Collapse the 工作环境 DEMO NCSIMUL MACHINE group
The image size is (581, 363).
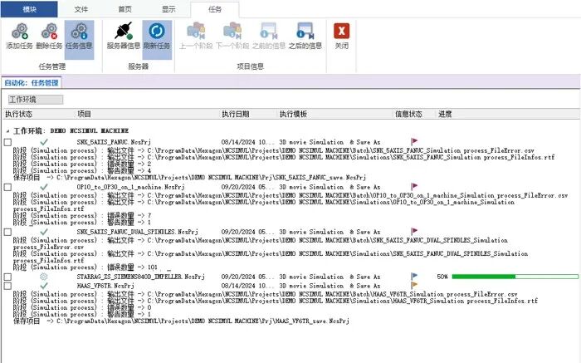[7, 131]
